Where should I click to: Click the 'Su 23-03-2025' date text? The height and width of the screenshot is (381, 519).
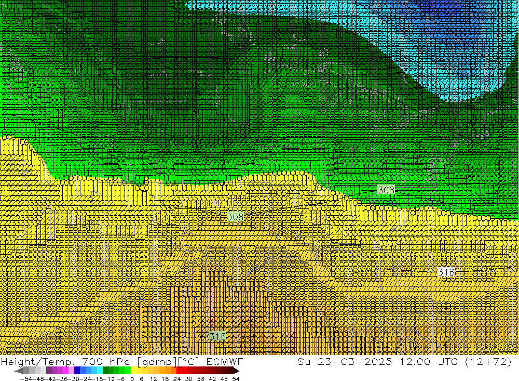tap(345, 361)
